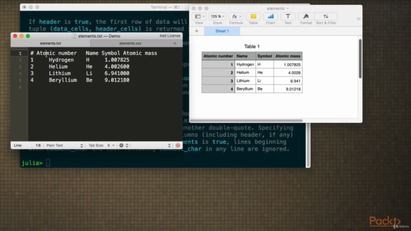Screen dimensions: 411x231
Task: Click the elements.txt file icon in title bar
Action: pyautogui.click(x=74, y=36)
